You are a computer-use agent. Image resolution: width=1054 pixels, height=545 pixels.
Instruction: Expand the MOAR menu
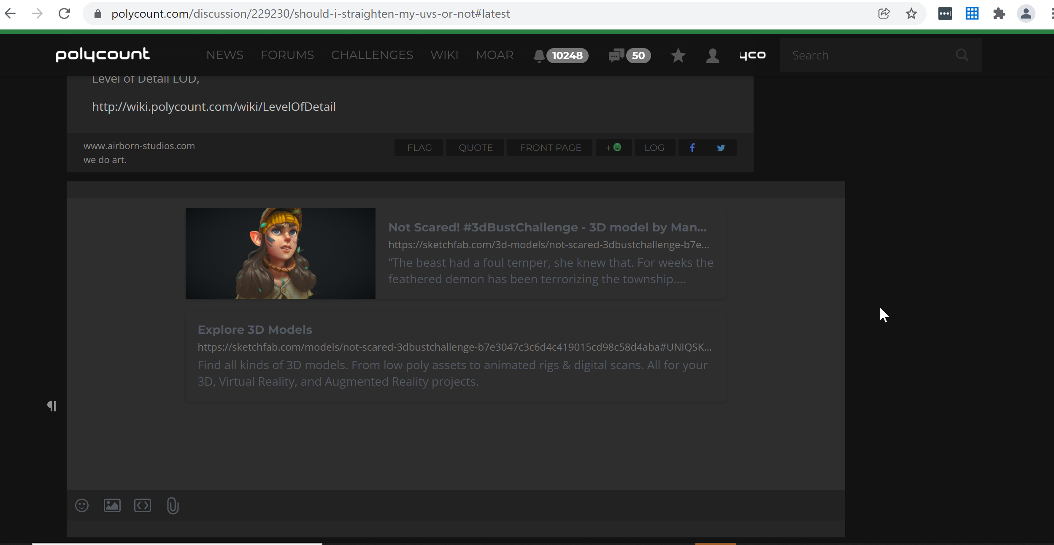[495, 55]
